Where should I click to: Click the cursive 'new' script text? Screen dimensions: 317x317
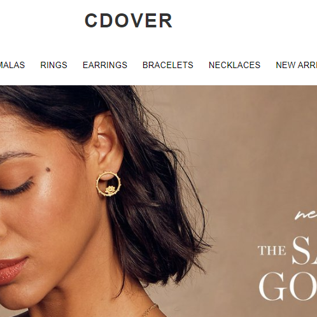306,215
